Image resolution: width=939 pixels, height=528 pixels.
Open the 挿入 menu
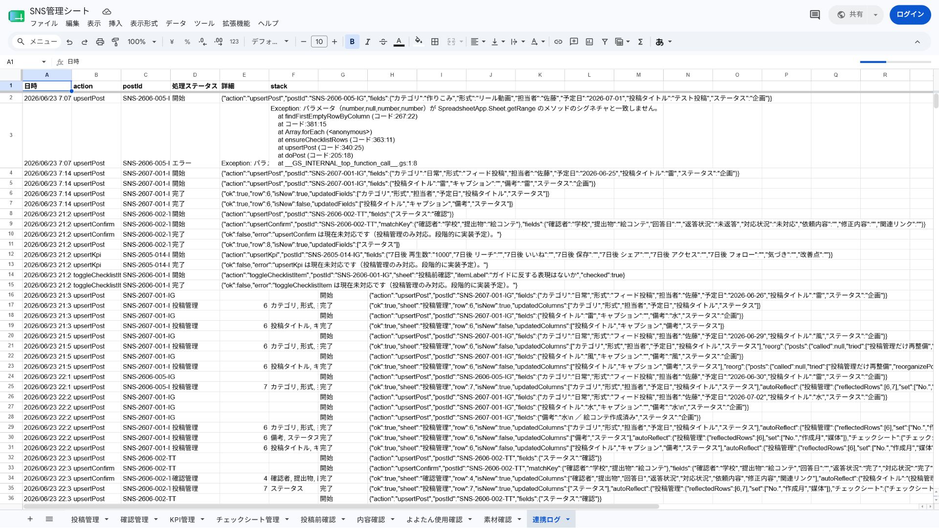pos(115,23)
